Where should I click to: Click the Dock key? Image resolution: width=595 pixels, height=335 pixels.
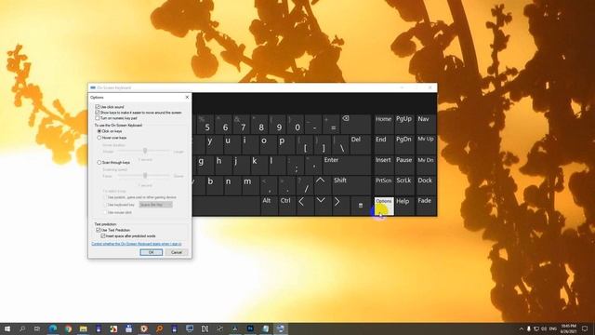[426, 185]
